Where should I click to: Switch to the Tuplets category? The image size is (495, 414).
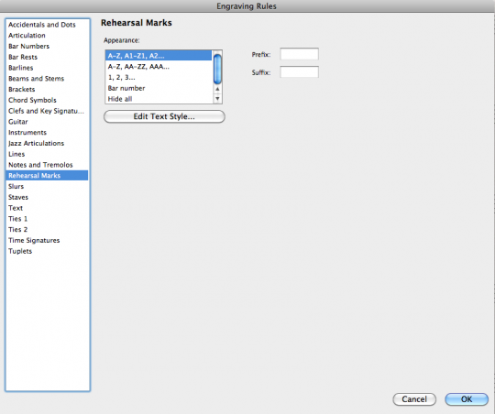(20, 251)
